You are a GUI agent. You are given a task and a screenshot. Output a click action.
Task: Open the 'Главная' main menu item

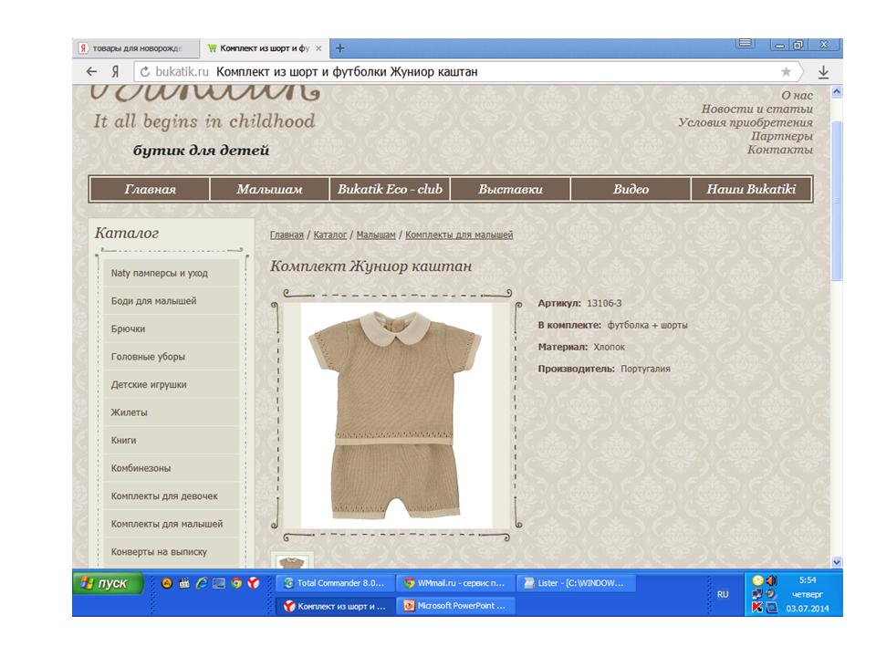pos(150,189)
